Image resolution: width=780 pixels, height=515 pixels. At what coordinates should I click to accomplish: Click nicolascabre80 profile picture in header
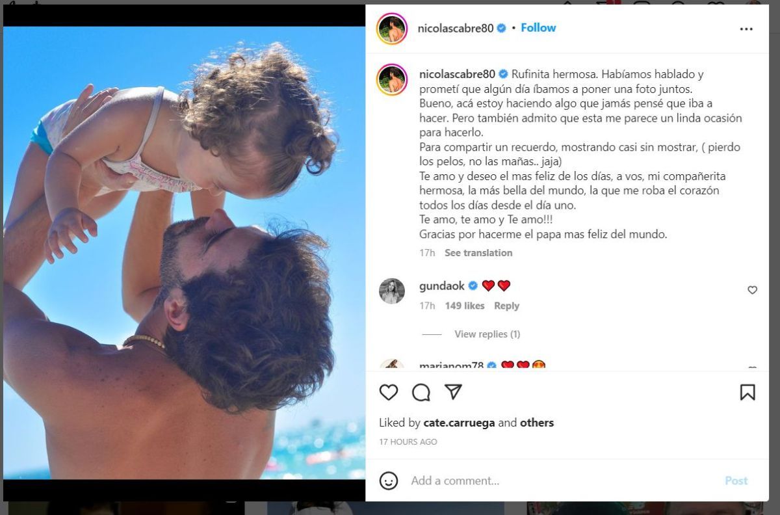tap(392, 29)
